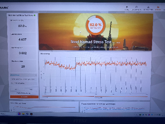Open the Results bar-chart icon
The height and width of the screenshot is (124, 165).
[158, 7]
